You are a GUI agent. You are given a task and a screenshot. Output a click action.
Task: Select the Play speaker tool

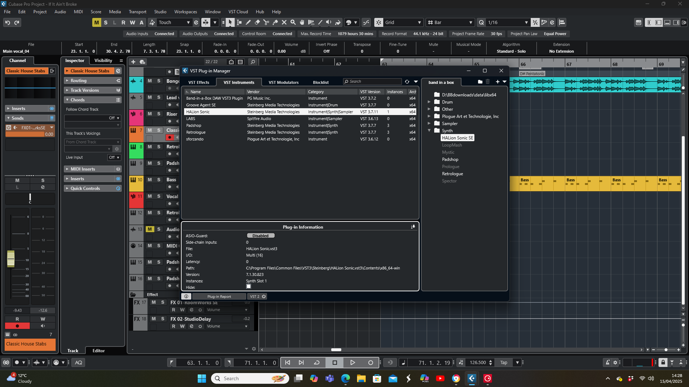tap(329, 23)
